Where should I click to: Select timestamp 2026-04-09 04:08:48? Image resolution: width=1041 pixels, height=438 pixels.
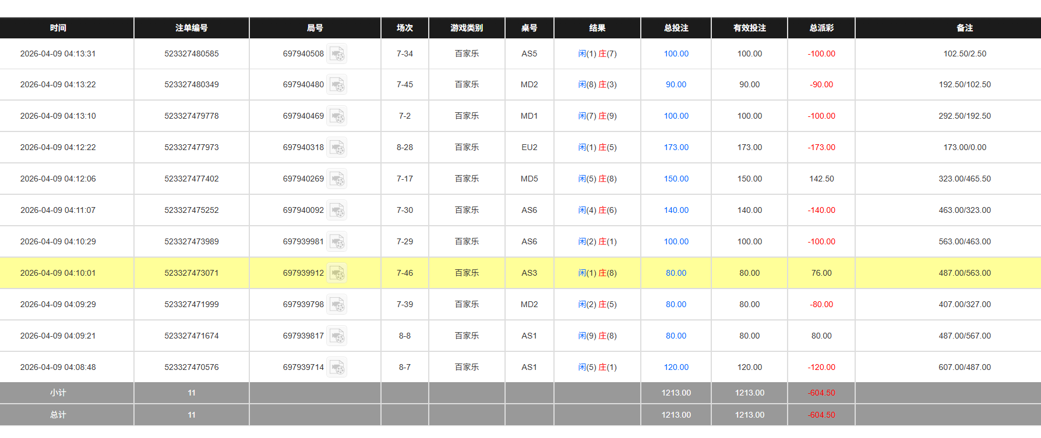pyautogui.click(x=58, y=368)
